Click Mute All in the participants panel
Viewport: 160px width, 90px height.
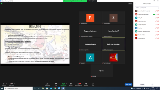(x=142, y=84)
